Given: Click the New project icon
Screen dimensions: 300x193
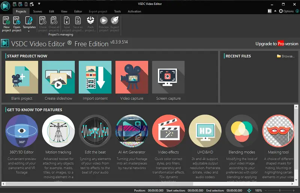Looking at the screenshot, I should 6,21.
